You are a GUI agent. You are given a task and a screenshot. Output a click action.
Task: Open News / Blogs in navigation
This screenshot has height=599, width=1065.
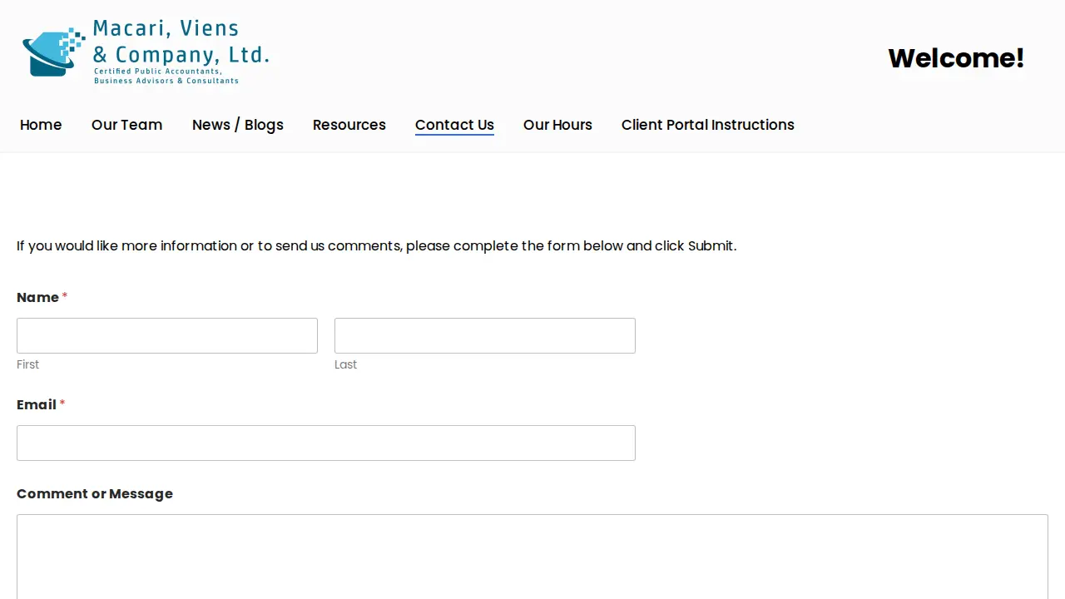[x=238, y=125]
